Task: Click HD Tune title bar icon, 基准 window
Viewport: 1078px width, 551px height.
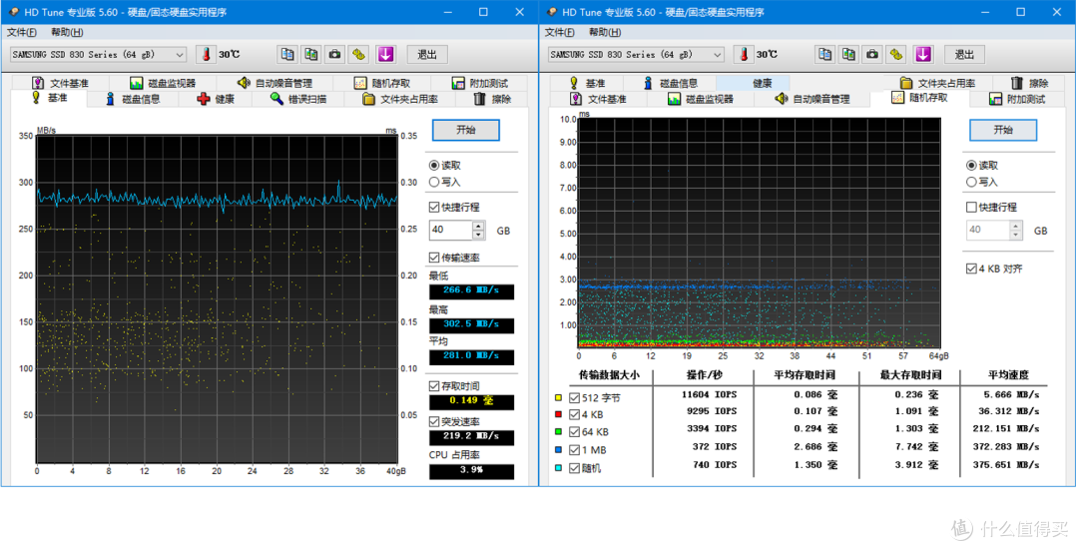Action: point(14,12)
